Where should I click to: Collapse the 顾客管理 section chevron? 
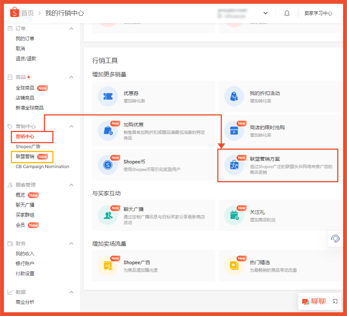[71, 185]
